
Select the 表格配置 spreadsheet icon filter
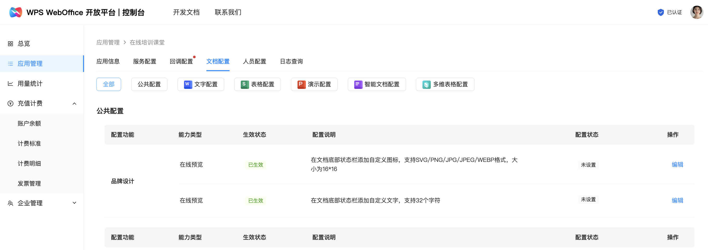tap(244, 84)
